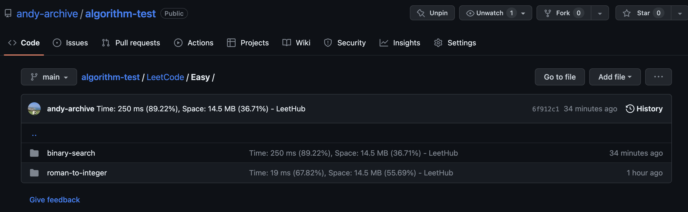The image size is (688, 212).
Task: Click '34 minutes ago' in the binary-search row
Action: 636,153
